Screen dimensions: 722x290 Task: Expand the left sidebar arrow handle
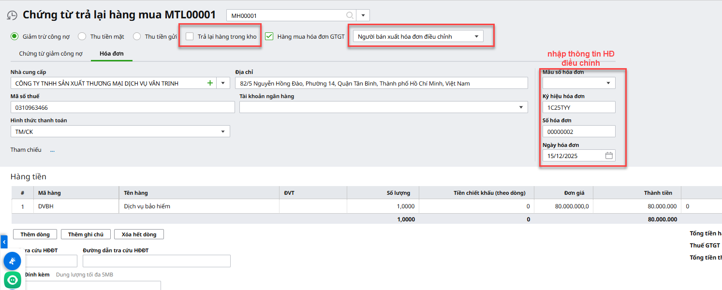(4, 241)
